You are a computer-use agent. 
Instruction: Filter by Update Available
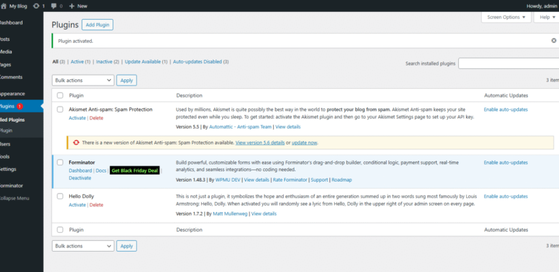point(143,62)
